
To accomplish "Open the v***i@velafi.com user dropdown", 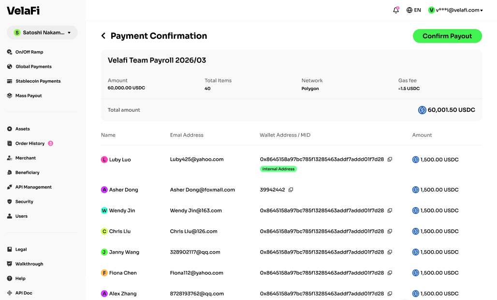I will click(455, 10).
